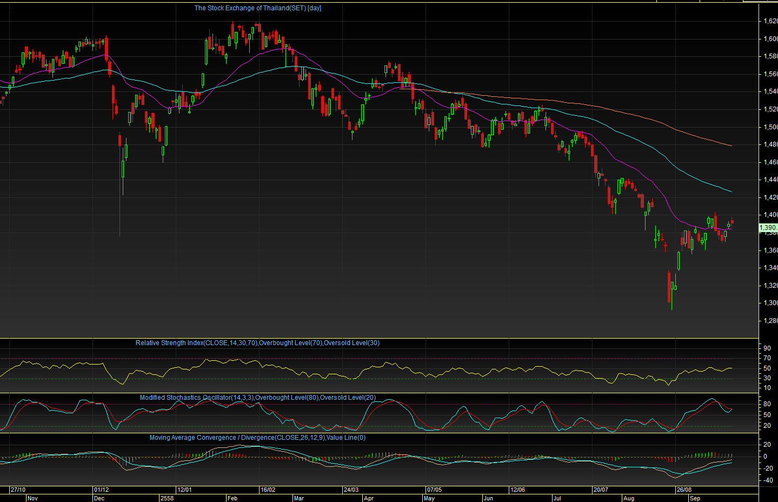
Task: Click the Jul month label
Action: pyautogui.click(x=557, y=498)
